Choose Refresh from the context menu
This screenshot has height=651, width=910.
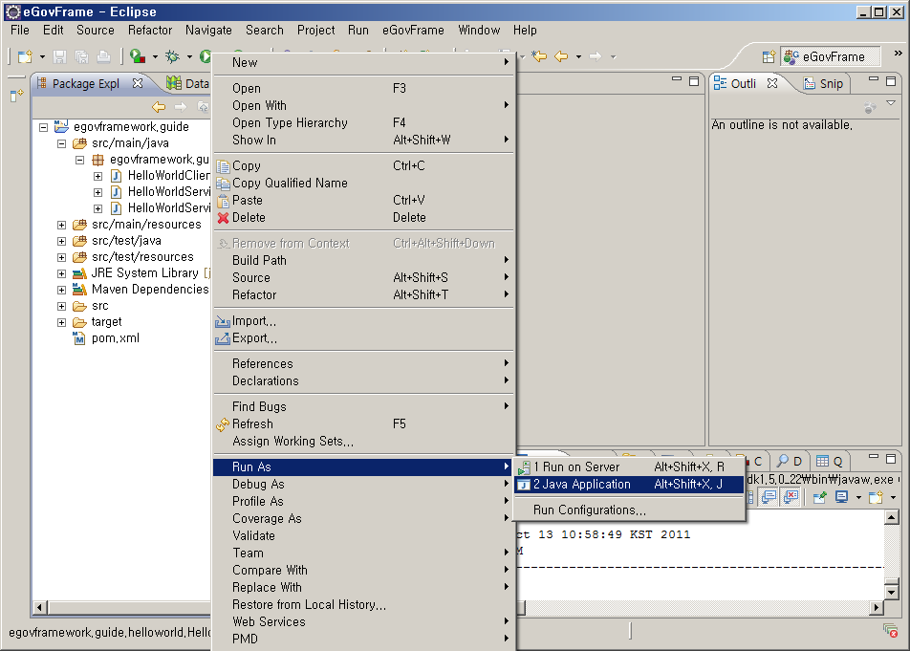pyautogui.click(x=252, y=423)
